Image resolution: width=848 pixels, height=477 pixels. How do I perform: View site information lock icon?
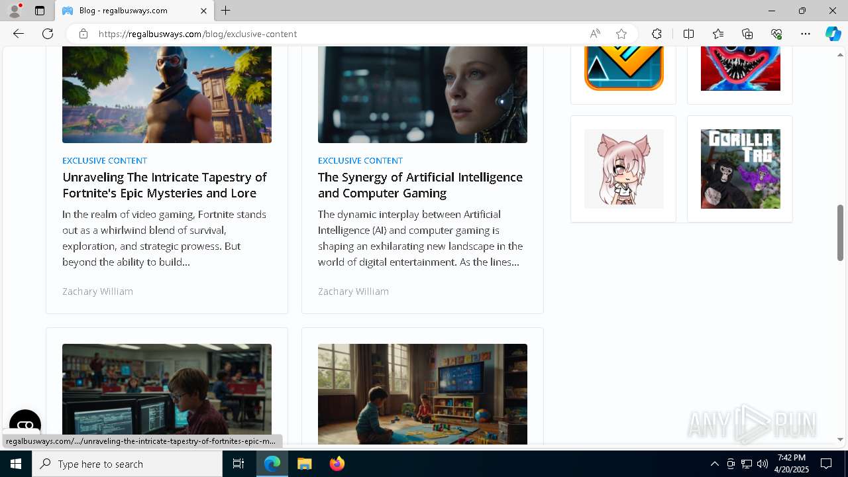tap(83, 34)
